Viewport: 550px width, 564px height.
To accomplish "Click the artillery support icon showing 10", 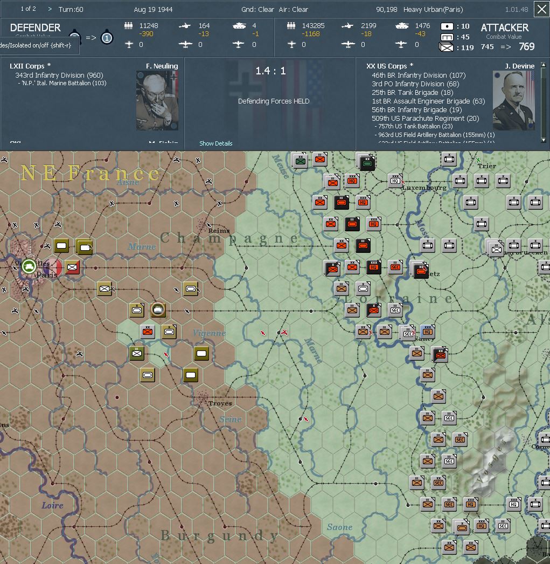I will pos(447,26).
